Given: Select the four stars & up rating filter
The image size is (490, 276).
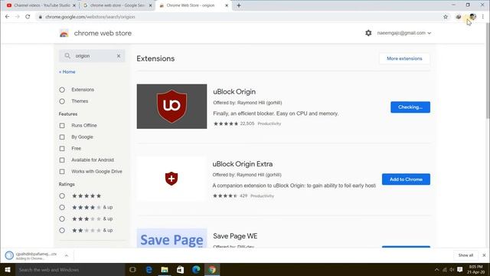Looking at the screenshot, I should tap(62, 208).
